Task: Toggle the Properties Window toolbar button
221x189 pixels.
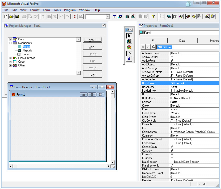Action: 175,17
